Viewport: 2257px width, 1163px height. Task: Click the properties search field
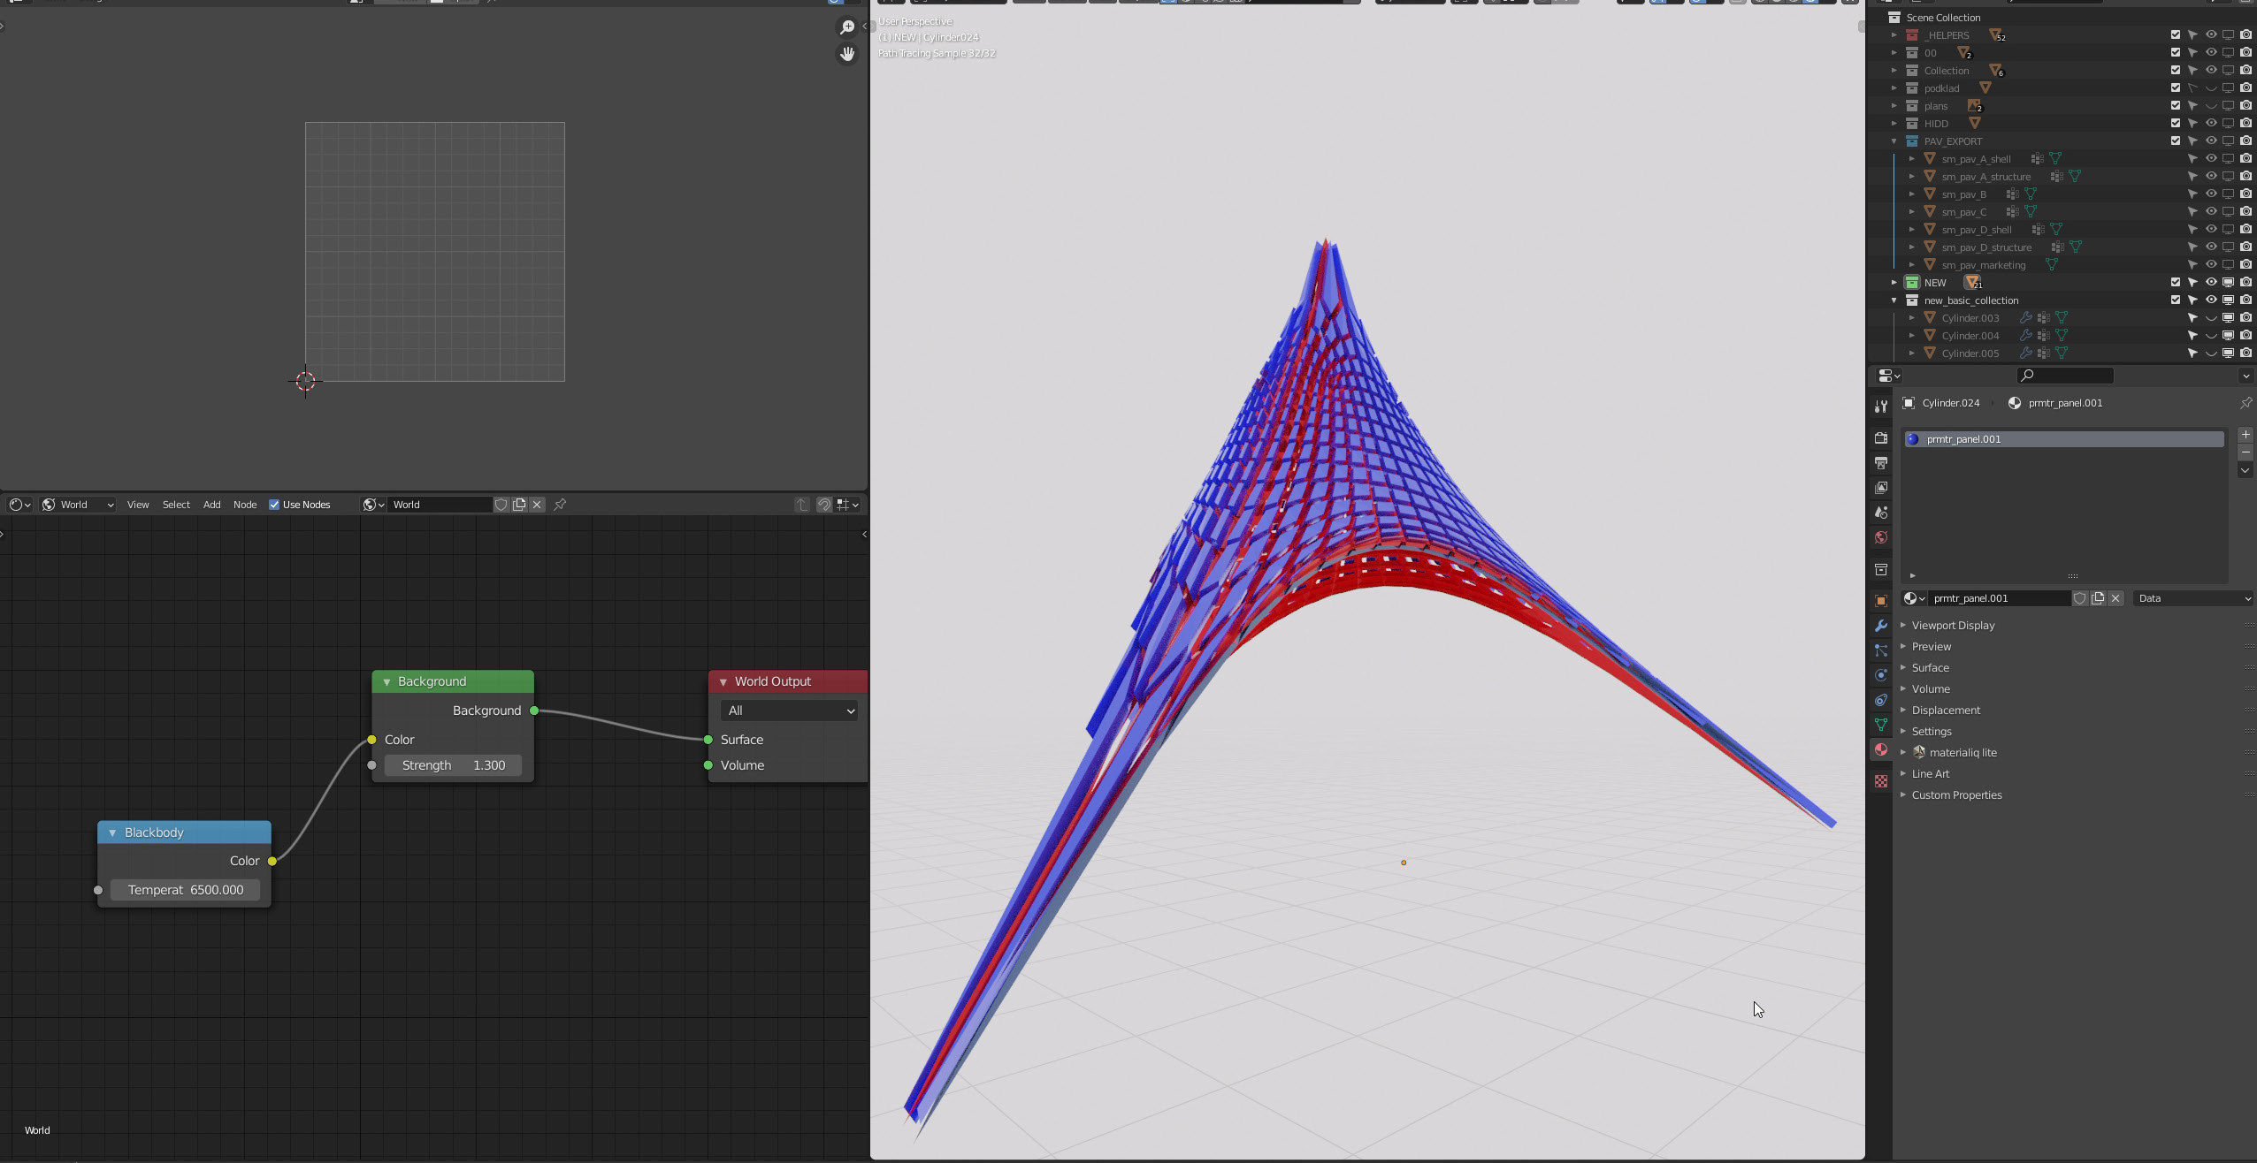tap(2065, 376)
